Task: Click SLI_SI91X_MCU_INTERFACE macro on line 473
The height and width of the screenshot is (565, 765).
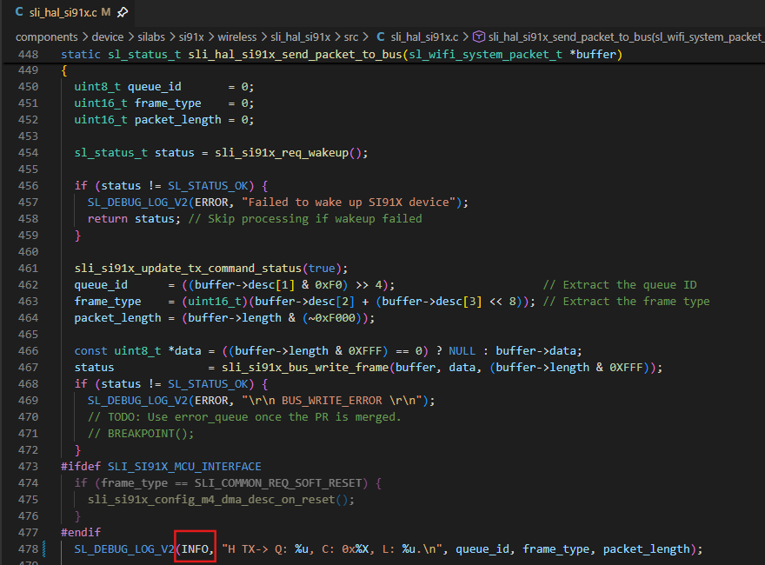Action: coord(184,467)
